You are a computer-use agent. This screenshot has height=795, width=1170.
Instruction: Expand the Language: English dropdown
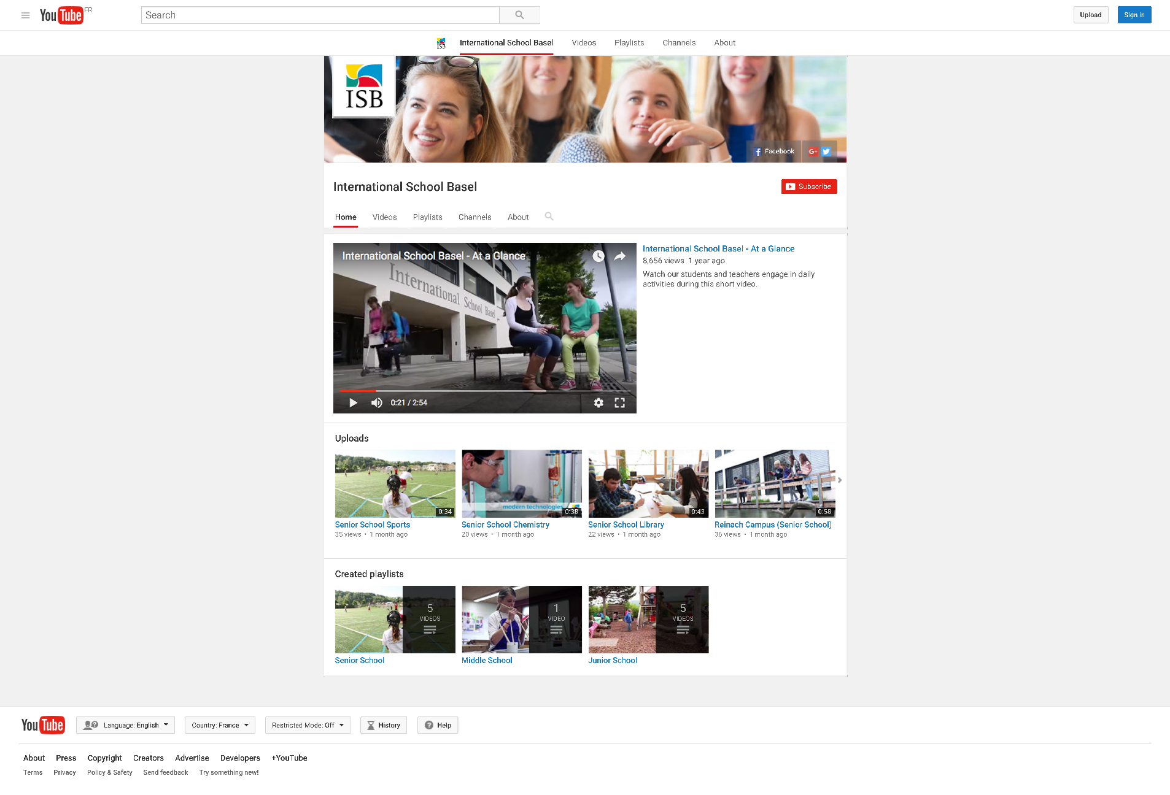[x=126, y=725]
